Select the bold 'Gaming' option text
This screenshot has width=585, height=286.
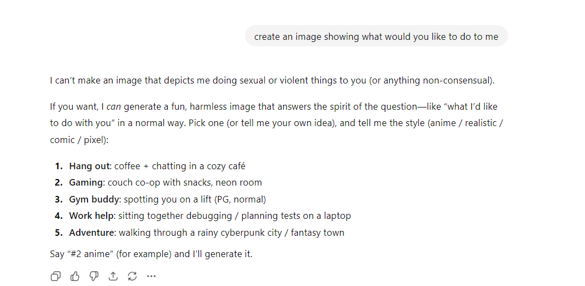[x=86, y=182]
